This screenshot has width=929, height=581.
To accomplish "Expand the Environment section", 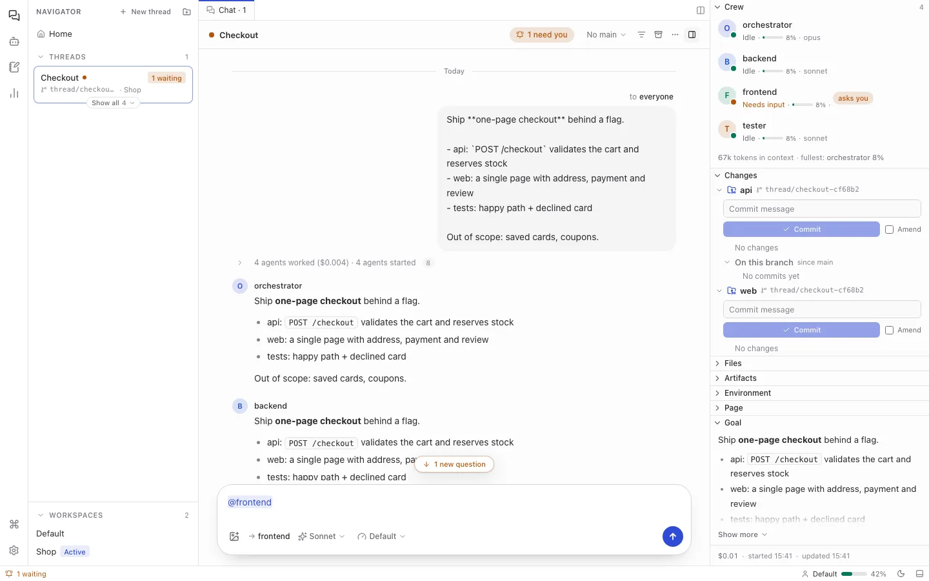I will click(x=819, y=393).
